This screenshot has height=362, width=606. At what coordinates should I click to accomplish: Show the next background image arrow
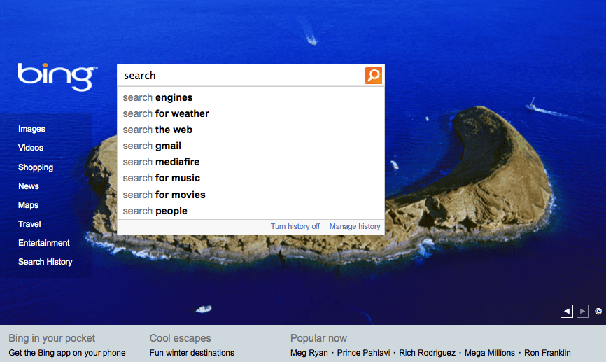coord(582,311)
